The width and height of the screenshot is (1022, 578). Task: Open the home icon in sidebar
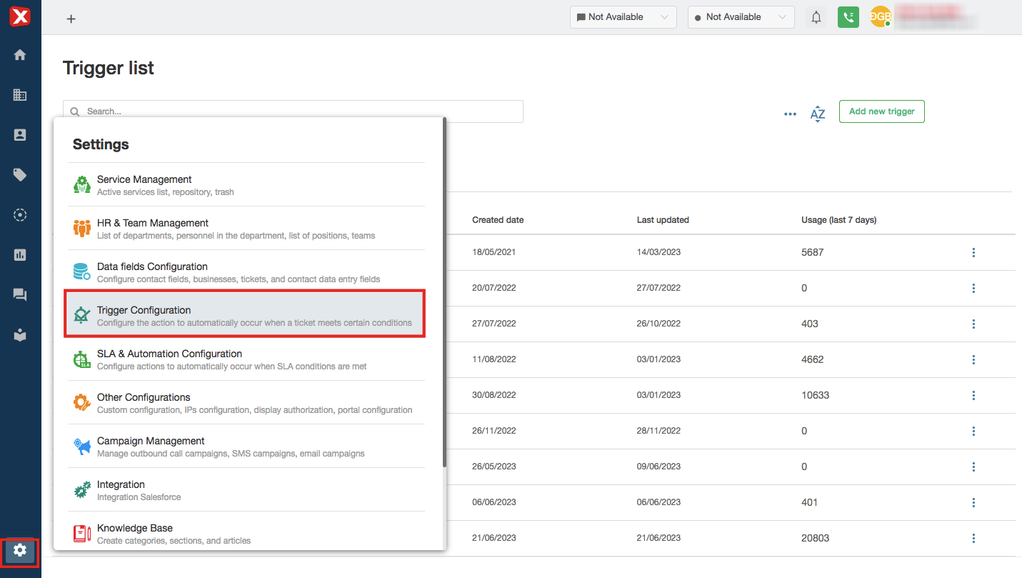click(x=20, y=55)
